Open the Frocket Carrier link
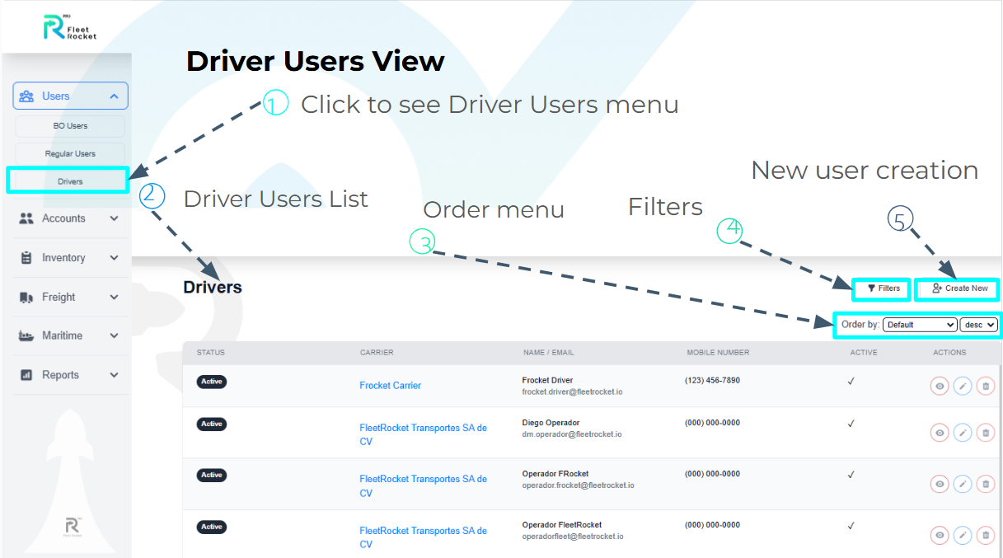Viewport: 1003px width, 558px height. pos(390,385)
